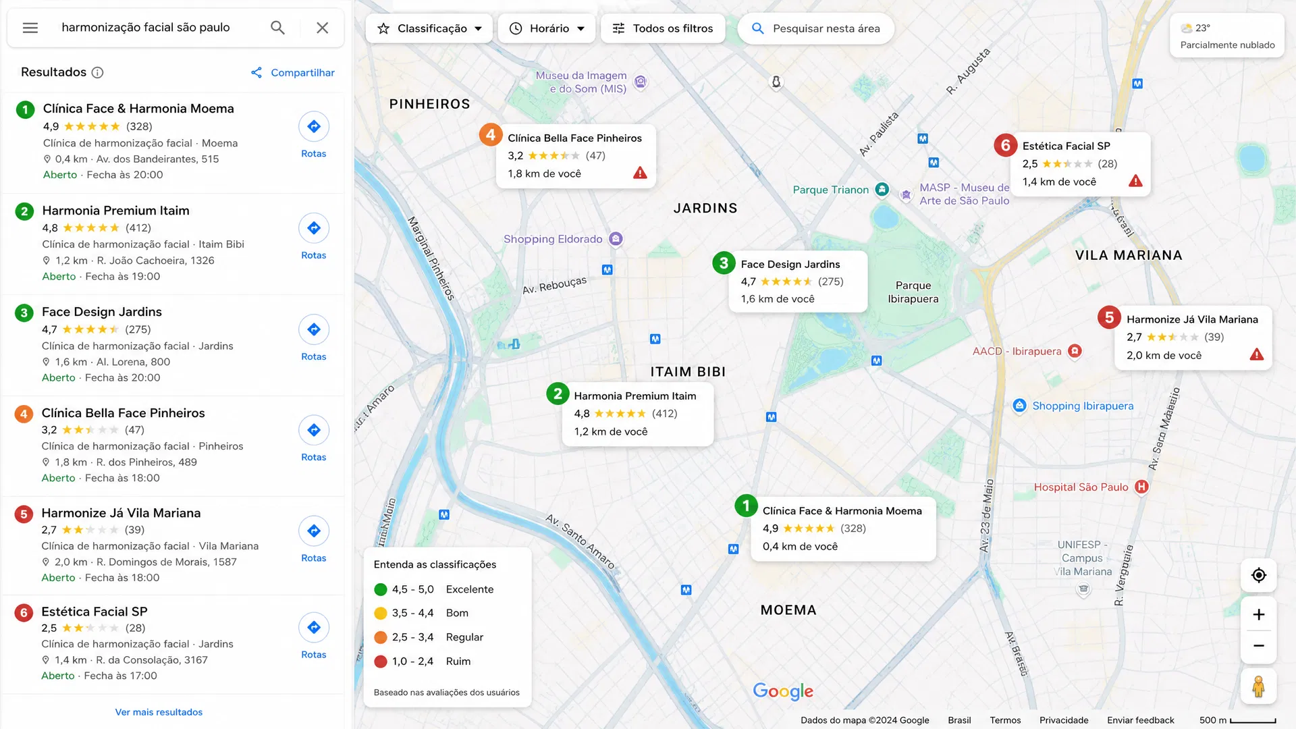
Task: Open Ver mais resultados link
Action: [159, 712]
